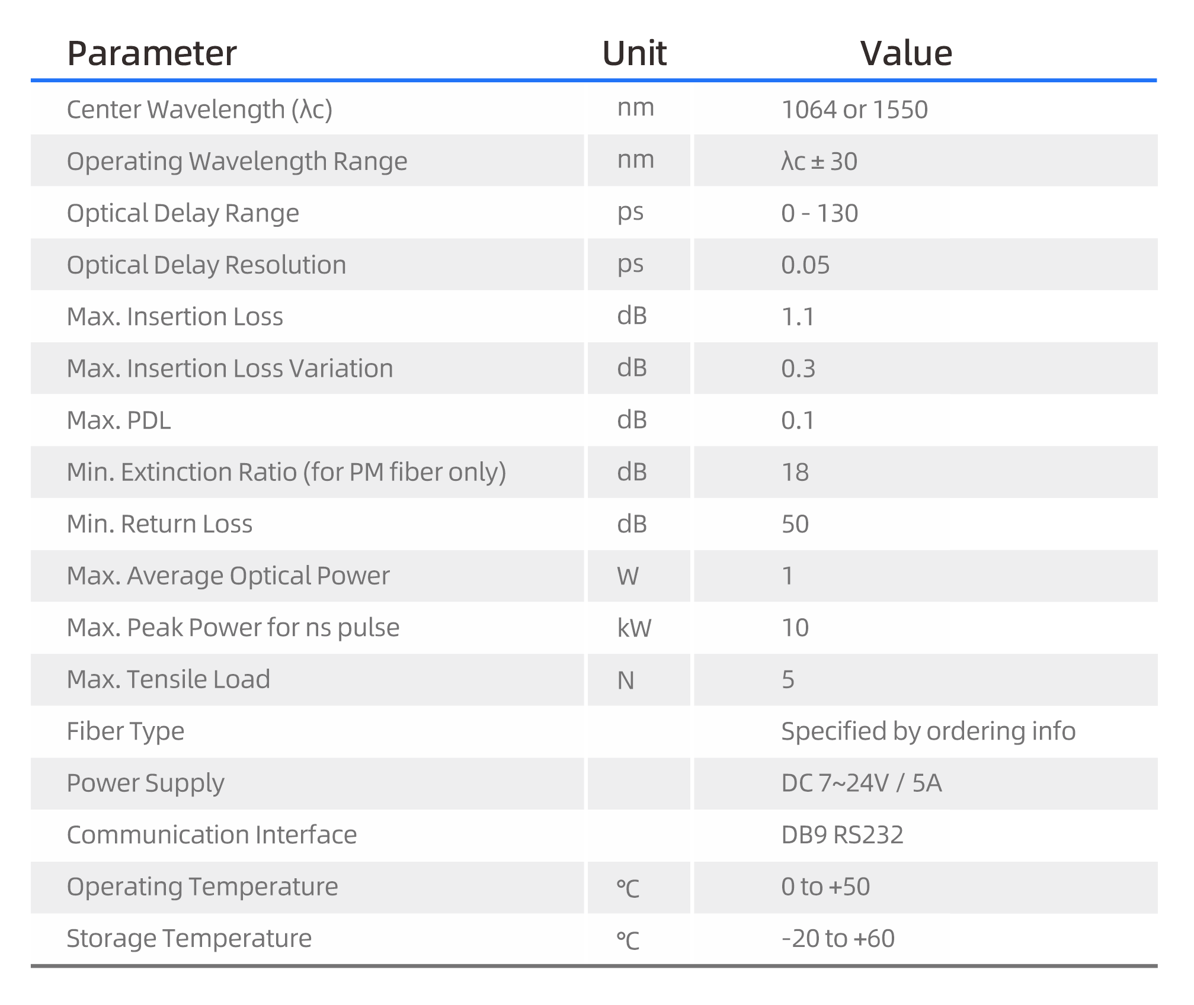Click the DB9 RS232 value

(x=842, y=835)
